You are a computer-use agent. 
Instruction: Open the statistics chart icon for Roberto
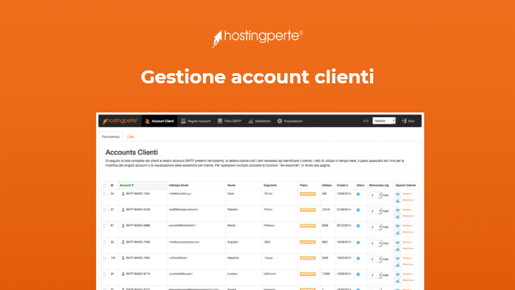tap(397, 216)
